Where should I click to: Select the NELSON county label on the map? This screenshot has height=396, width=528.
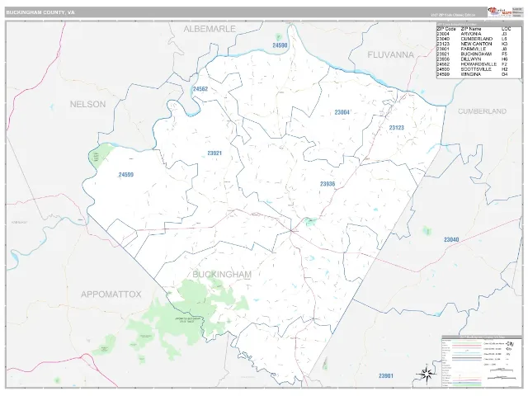[88, 104]
